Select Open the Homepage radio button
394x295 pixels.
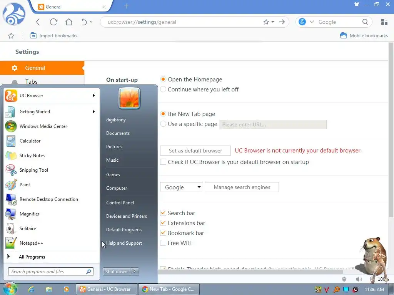[x=163, y=79]
